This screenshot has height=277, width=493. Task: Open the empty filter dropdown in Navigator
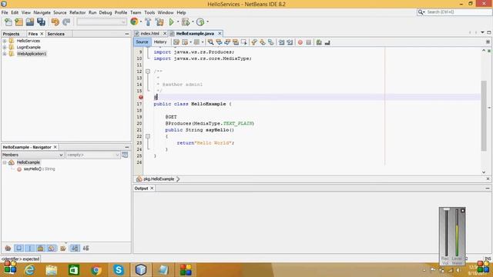93,155
